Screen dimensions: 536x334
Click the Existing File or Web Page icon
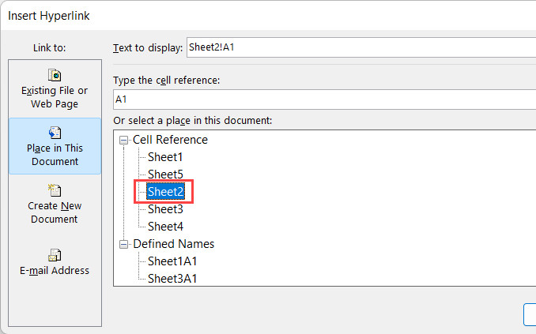click(x=55, y=75)
